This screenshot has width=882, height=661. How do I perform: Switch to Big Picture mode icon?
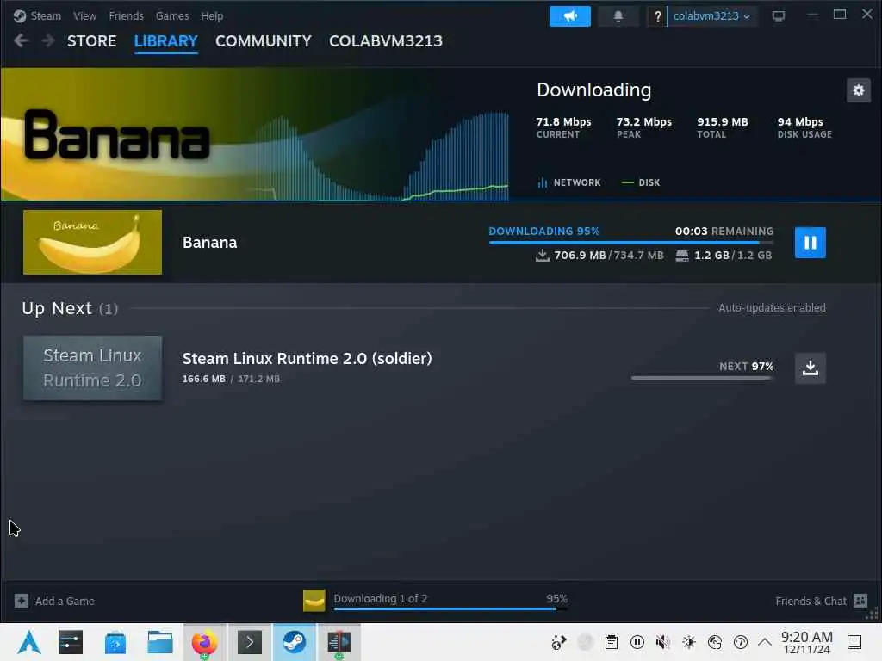(779, 16)
